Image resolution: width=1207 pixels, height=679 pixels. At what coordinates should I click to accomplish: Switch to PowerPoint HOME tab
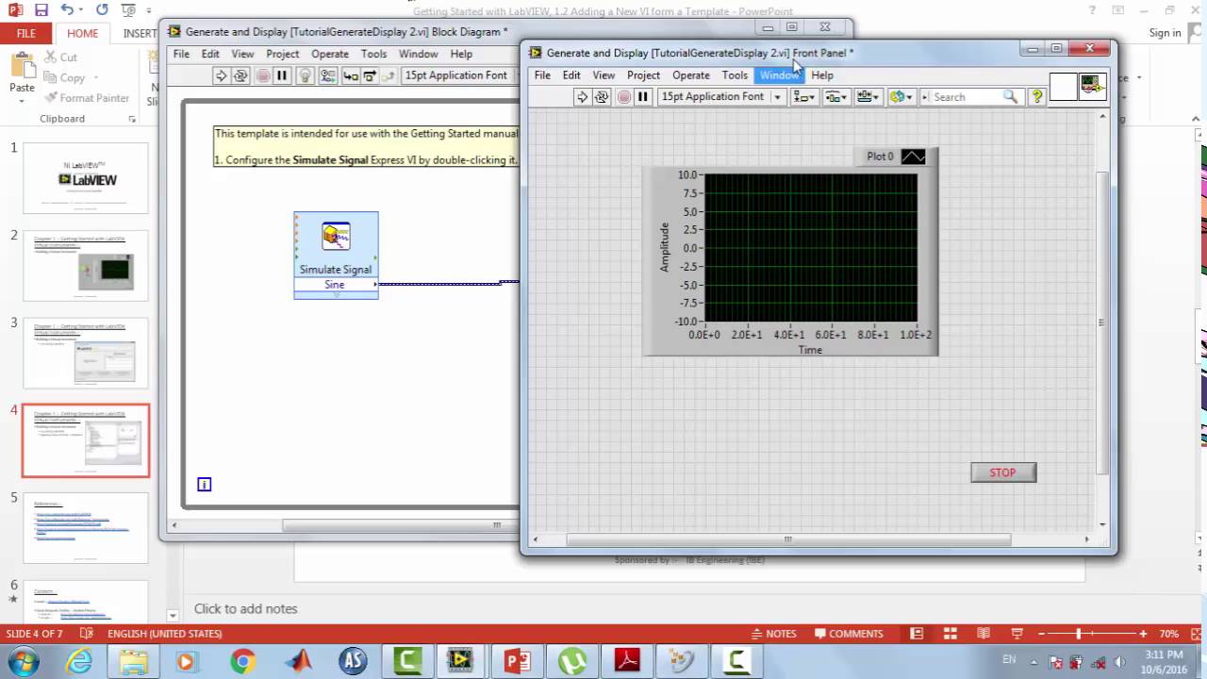(x=82, y=33)
